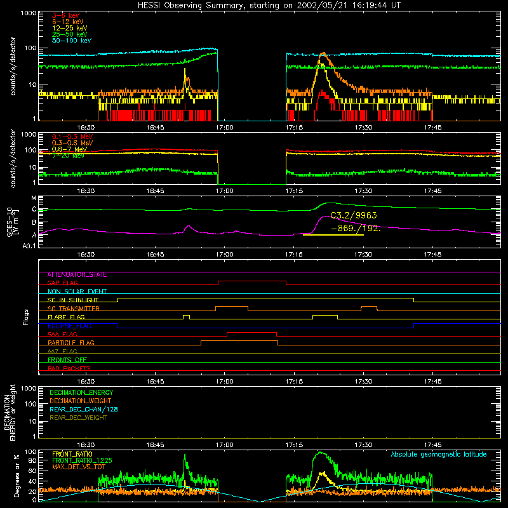Click the 12-25 keV legend entry
508x508 pixels.
pyautogui.click(x=70, y=28)
